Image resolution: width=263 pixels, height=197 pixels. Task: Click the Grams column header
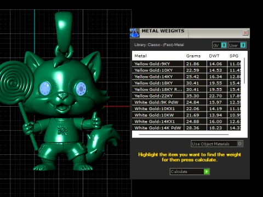[193, 56]
